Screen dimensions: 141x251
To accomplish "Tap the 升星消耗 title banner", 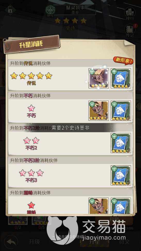I will click(x=31, y=44).
